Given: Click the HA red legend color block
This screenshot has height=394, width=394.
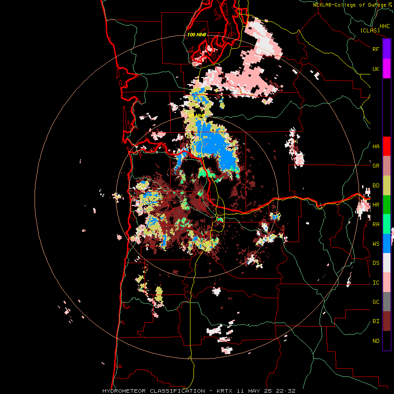Looking at the screenshot, I should (x=387, y=146).
